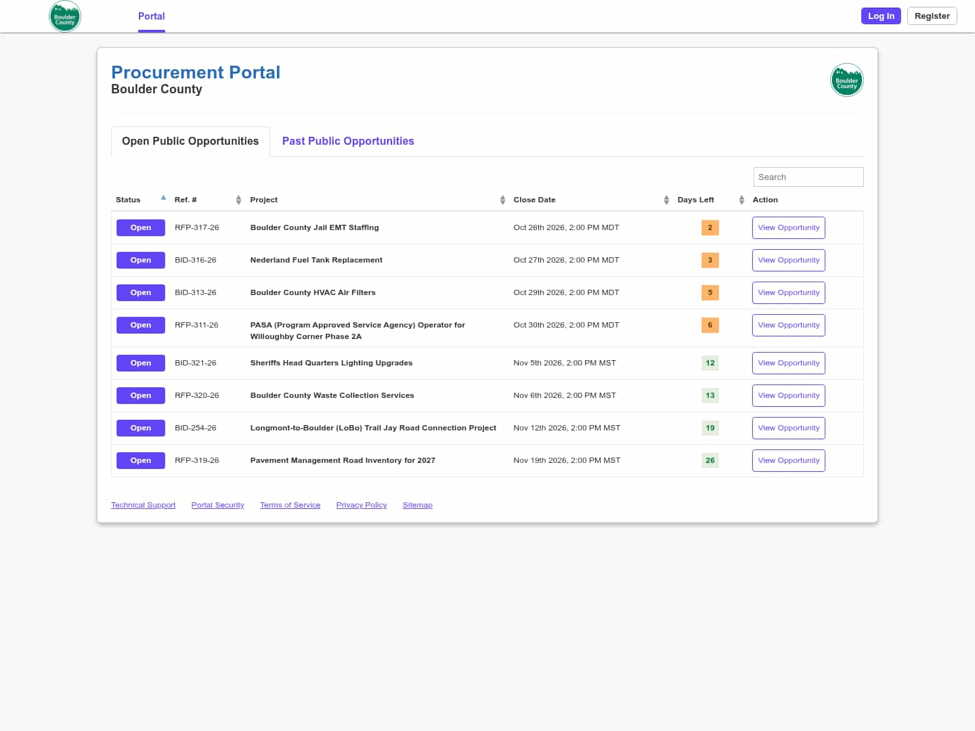975x731 pixels.
Task: Click the Log In button
Action: point(881,16)
